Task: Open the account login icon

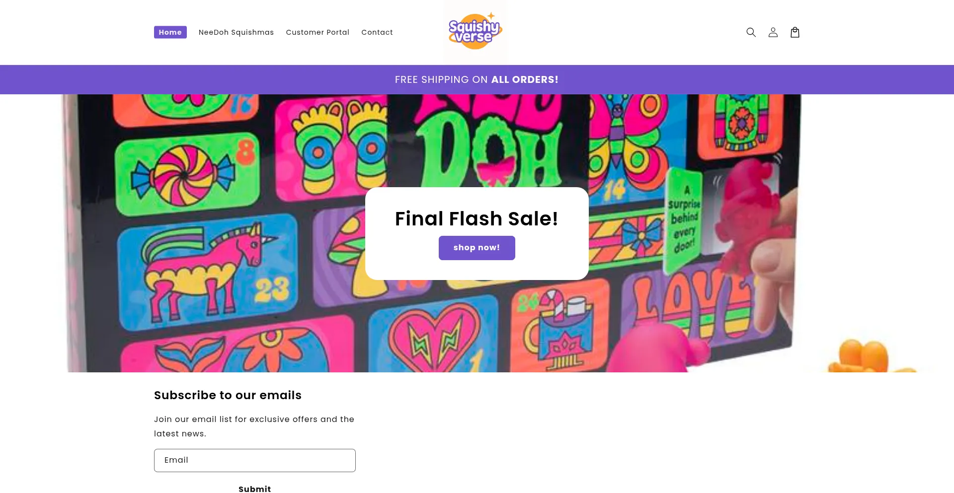Action: tap(773, 32)
